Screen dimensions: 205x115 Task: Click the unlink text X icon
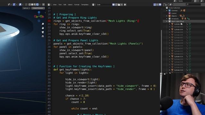pos(122,4)
